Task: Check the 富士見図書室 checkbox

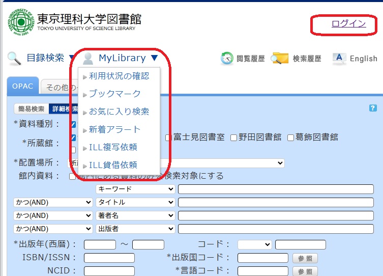Action: (168, 137)
